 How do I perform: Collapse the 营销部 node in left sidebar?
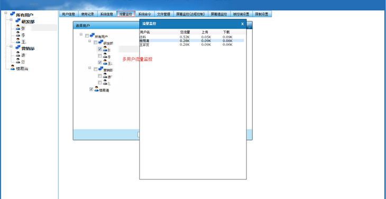(x=11, y=46)
